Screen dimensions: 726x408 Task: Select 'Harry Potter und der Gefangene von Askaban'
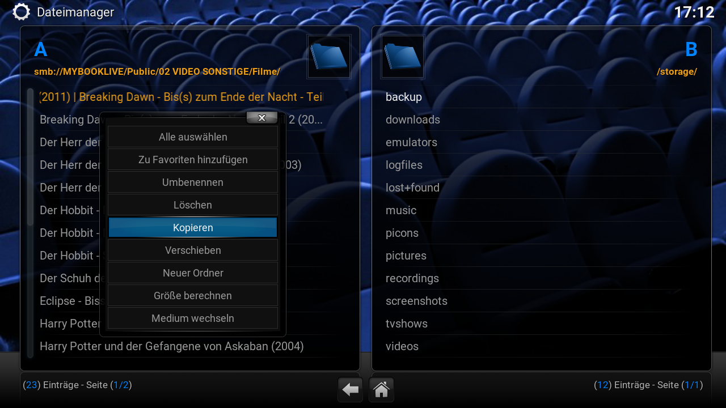(172, 346)
